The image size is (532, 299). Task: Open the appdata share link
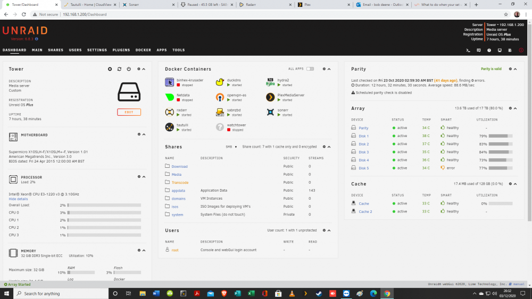click(x=178, y=191)
